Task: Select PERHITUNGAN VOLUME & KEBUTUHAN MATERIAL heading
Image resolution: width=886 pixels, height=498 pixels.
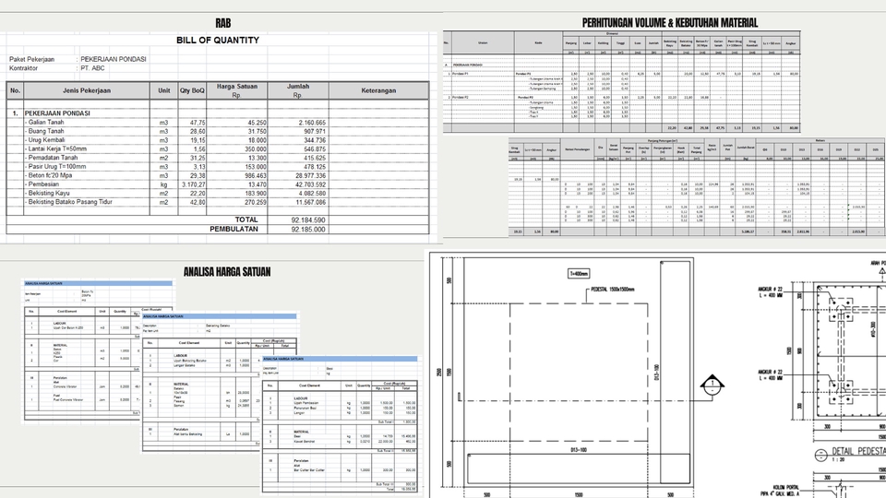Action: (x=670, y=23)
